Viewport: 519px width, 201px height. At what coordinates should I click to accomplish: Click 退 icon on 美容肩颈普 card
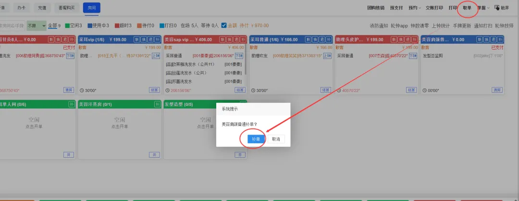click(x=494, y=39)
